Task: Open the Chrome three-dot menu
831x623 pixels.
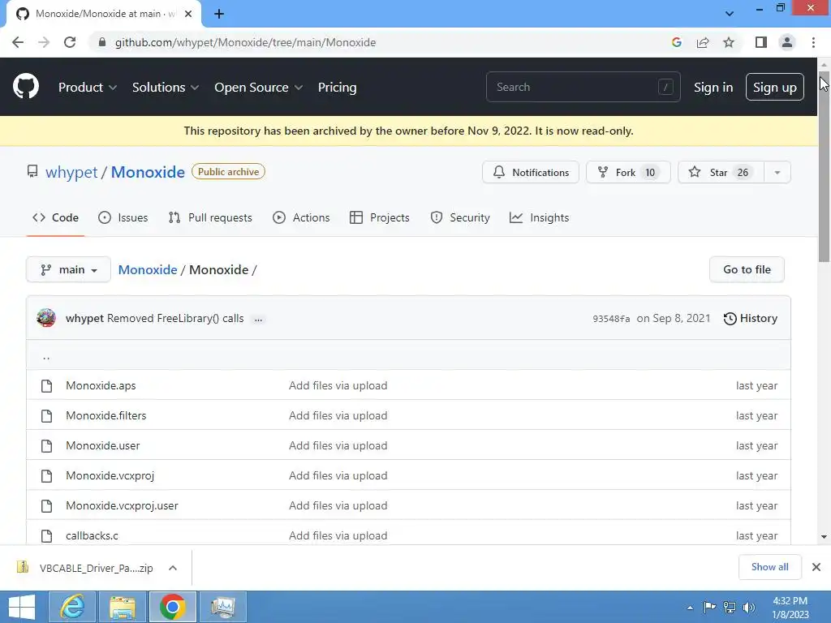Action: (x=813, y=42)
